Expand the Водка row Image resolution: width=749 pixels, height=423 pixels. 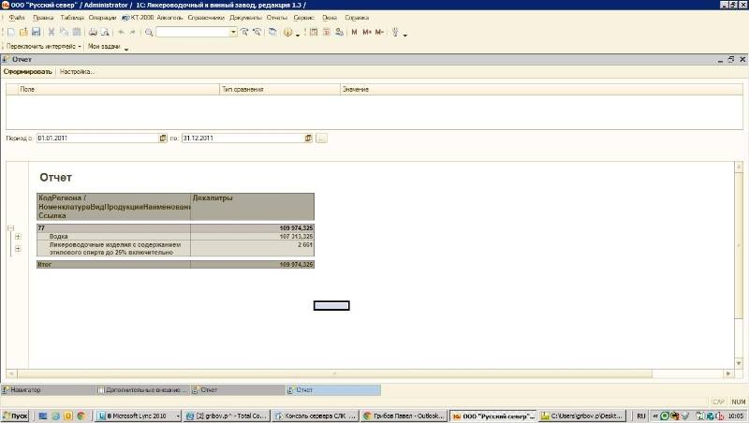pos(18,237)
